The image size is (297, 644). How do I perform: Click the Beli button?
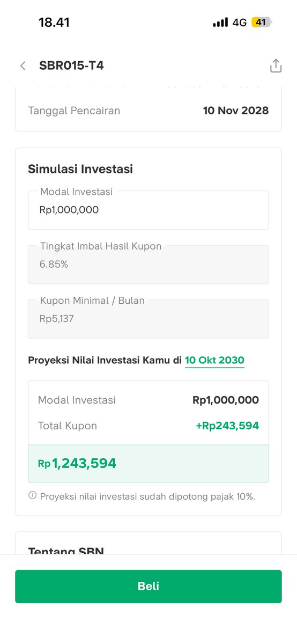point(148,586)
